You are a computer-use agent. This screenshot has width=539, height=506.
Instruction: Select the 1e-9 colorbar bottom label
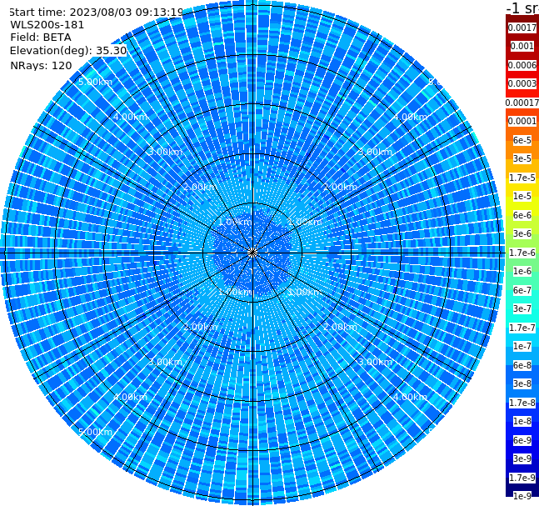tap(522, 496)
